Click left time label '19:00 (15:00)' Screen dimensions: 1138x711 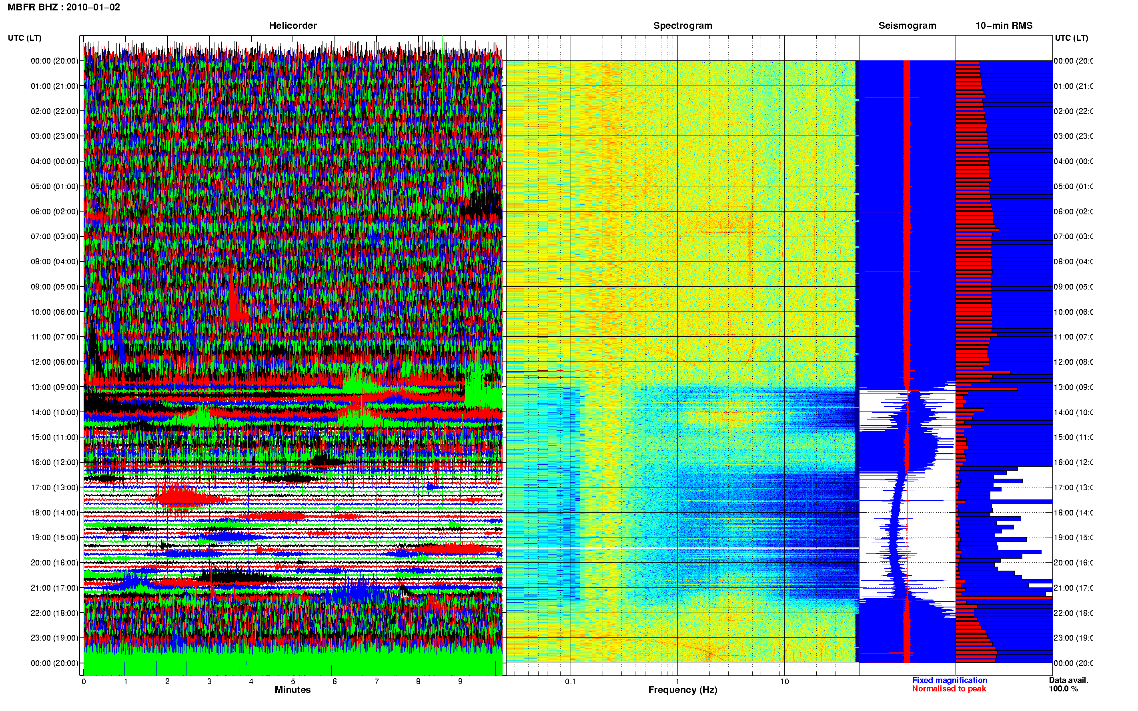tap(54, 537)
